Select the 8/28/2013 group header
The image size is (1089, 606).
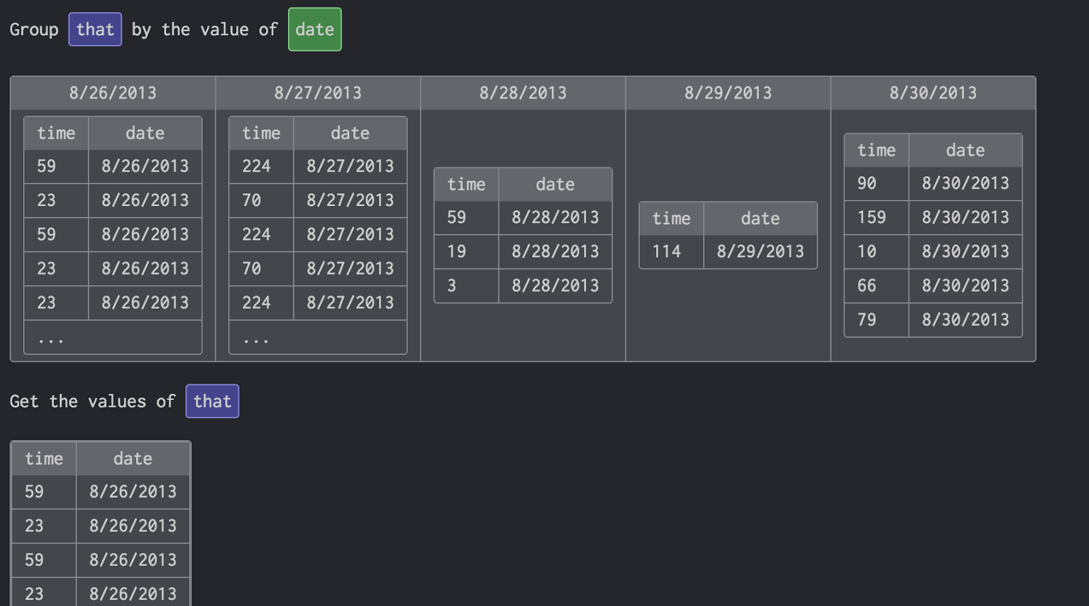[523, 93]
